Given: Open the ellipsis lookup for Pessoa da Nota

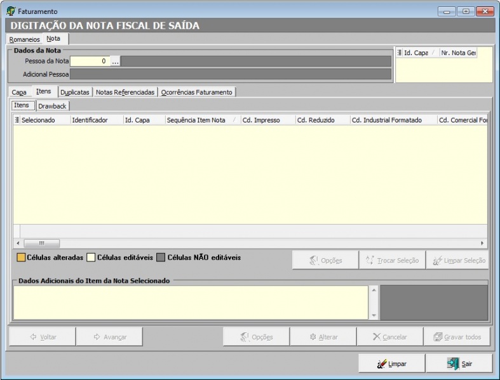Looking at the screenshot, I should (115, 62).
